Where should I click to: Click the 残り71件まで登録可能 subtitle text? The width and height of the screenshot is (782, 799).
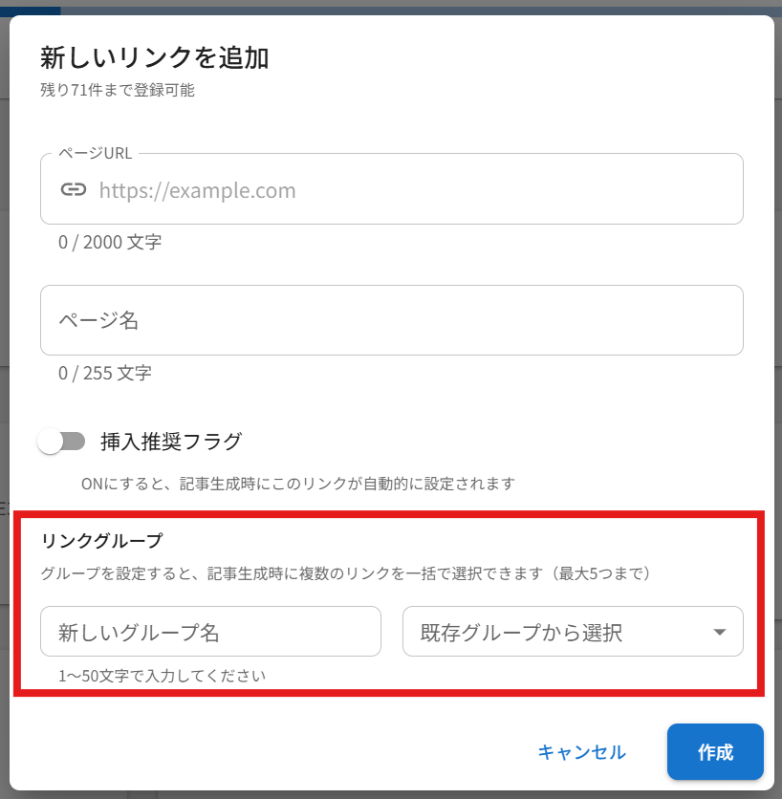118,92
